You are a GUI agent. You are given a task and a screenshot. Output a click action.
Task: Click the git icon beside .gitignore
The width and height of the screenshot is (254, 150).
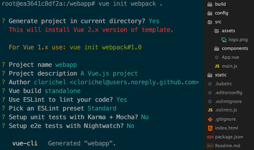tap(210, 119)
